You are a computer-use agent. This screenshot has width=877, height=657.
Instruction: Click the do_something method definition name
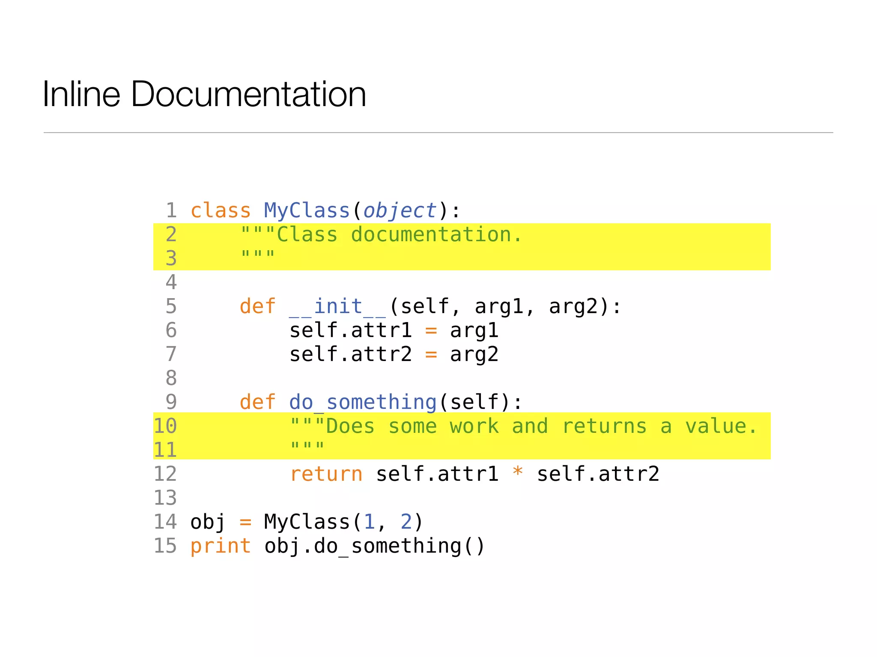point(362,402)
